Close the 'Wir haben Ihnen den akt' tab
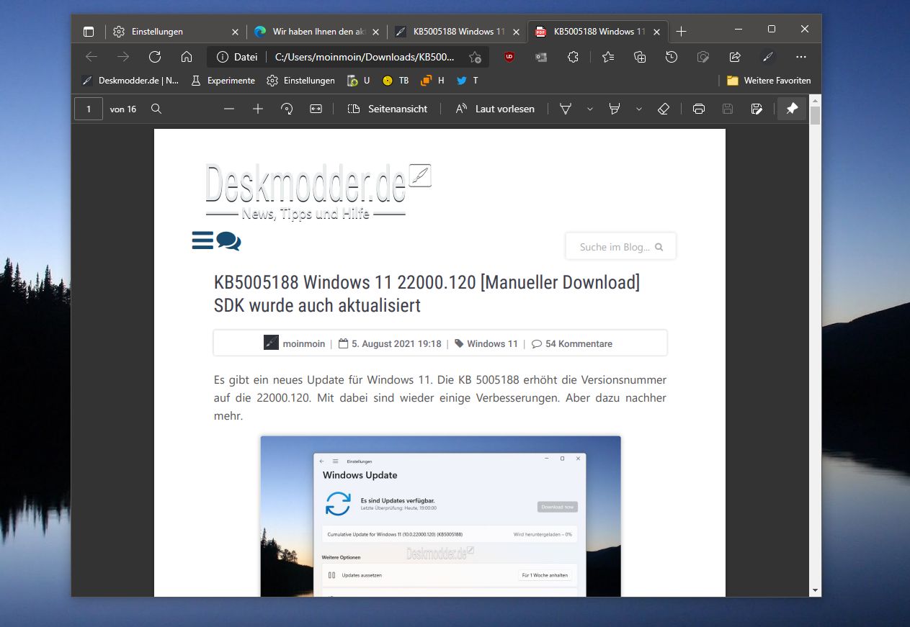The width and height of the screenshot is (910, 627). pyautogui.click(x=375, y=32)
